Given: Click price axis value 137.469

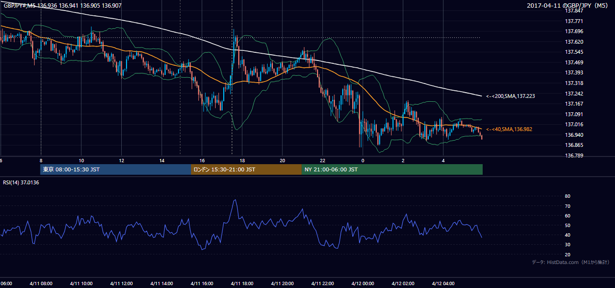Looking at the screenshot, I should (574, 62).
